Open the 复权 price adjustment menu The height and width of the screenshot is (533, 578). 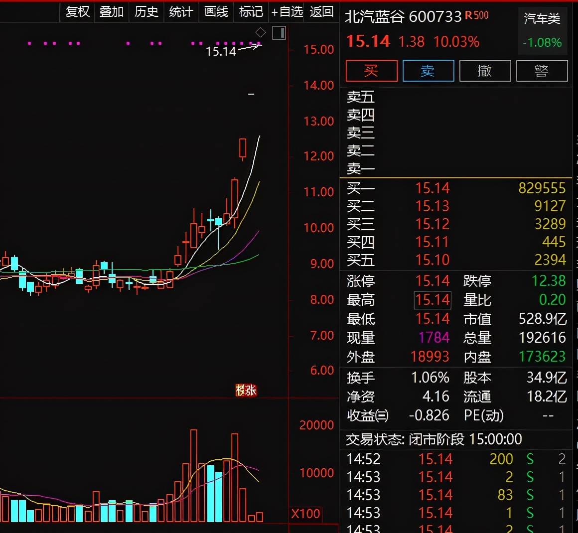tap(78, 11)
